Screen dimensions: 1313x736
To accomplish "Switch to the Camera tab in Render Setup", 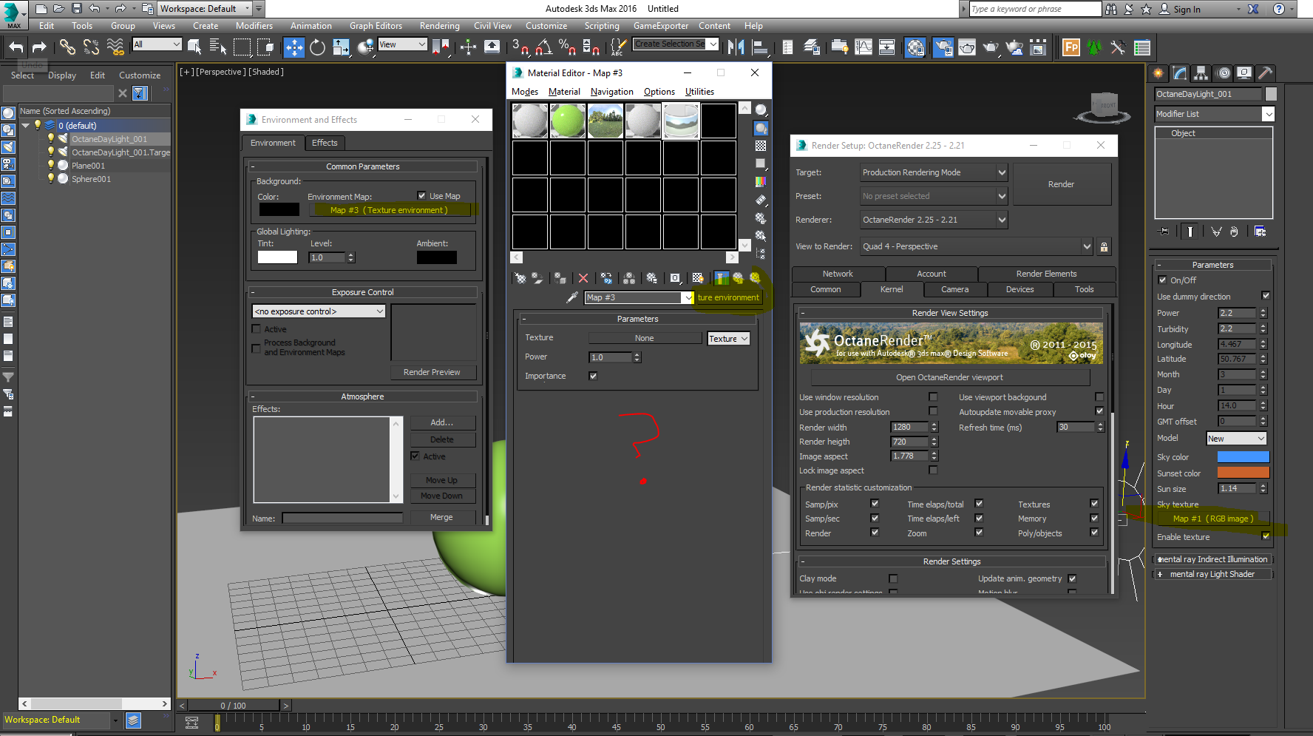I will pos(954,289).
